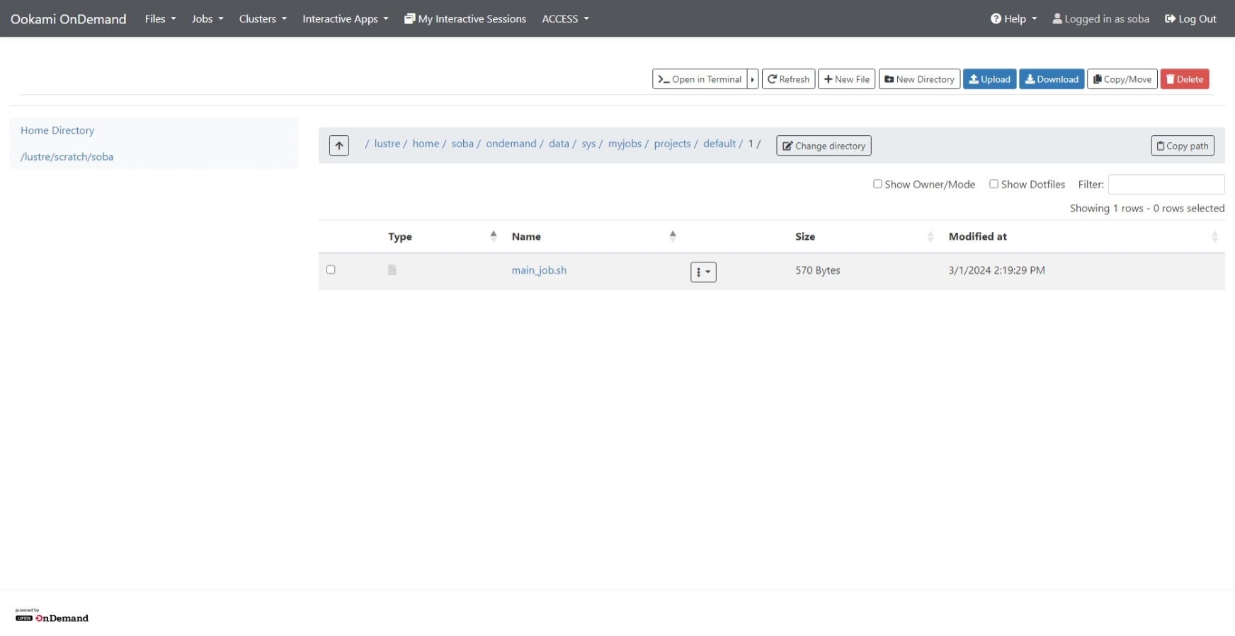Click the Upload button
The width and height of the screenshot is (1235, 636).
point(989,79)
